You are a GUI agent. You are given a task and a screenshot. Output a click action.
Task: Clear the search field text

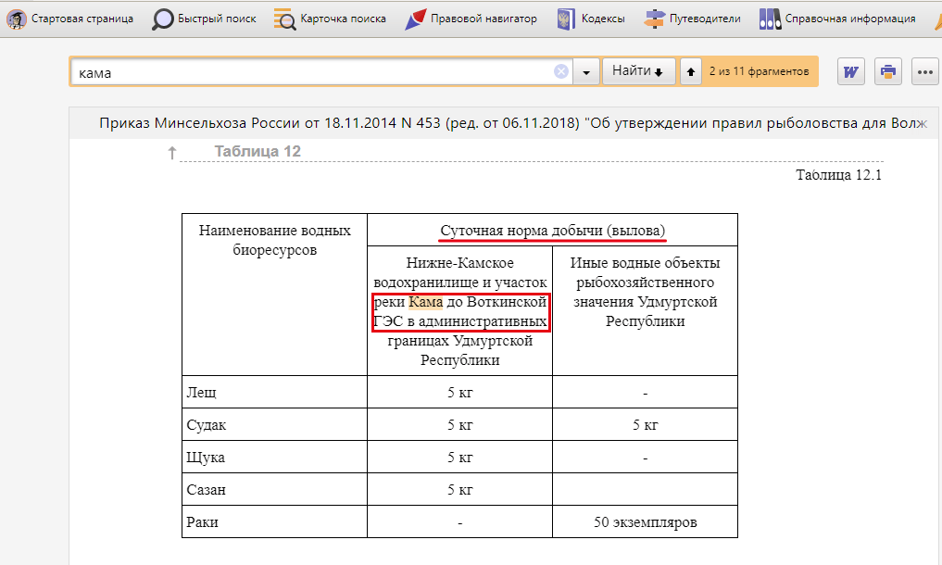tap(561, 72)
